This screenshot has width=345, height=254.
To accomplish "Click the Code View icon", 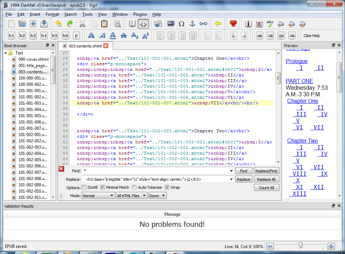I will 143,24.
